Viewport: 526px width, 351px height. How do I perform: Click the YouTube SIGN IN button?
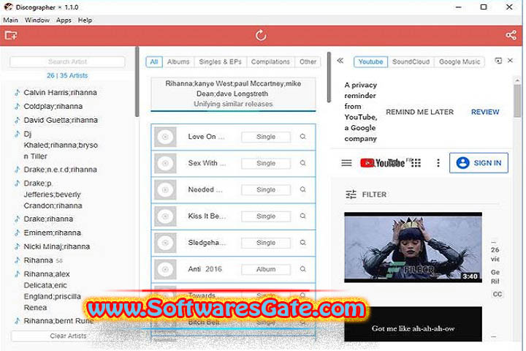[479, 163]
